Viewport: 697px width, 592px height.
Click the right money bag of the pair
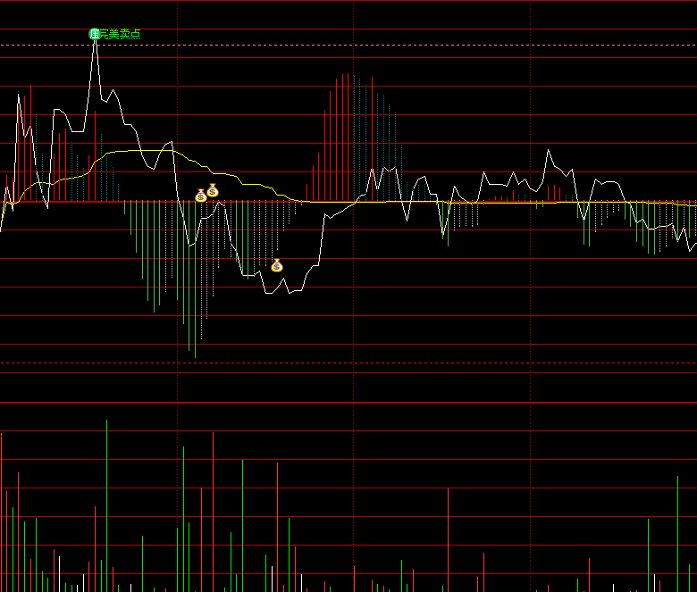click(213, 190)
